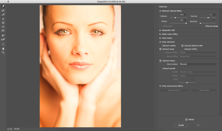This screenshot has height=131, width=222.
Task: Click the Přítlak value input field
Action: point(183,20)
